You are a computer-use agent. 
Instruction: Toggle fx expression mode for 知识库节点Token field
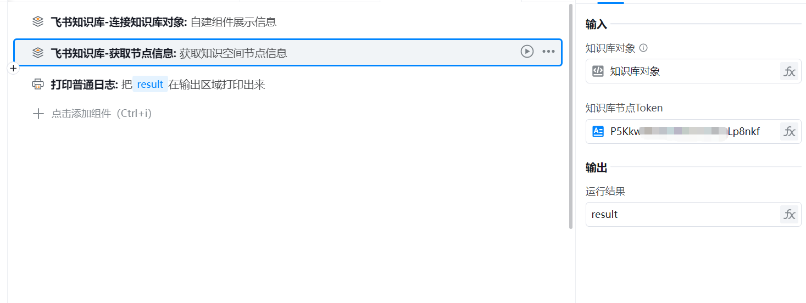pyautogui.click(x=789, y=132)
